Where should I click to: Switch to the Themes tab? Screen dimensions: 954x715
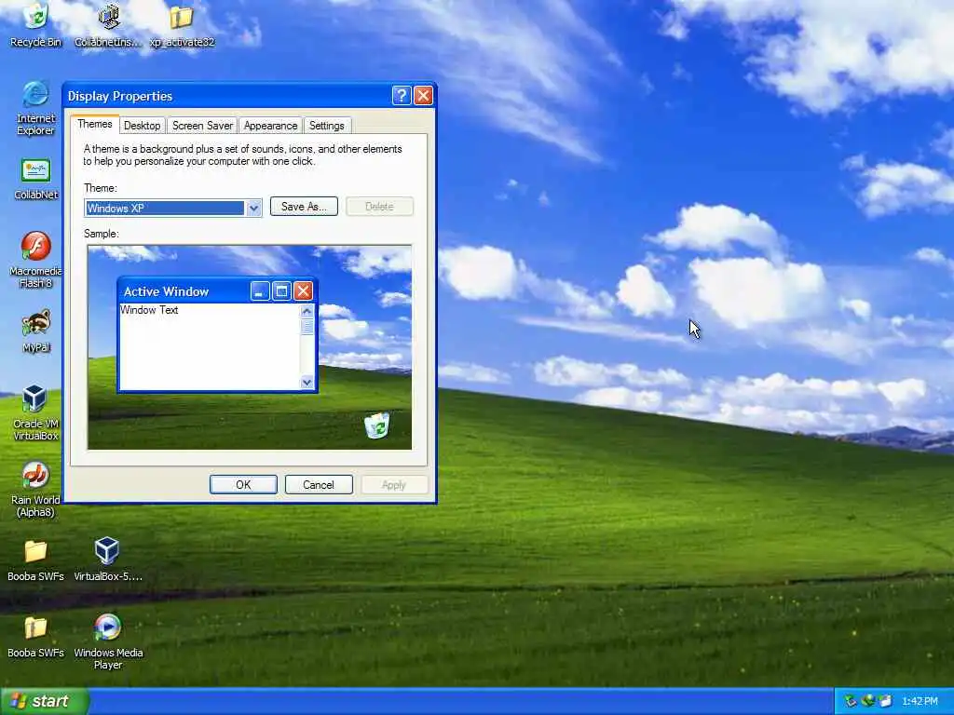[x=94, y=124]
